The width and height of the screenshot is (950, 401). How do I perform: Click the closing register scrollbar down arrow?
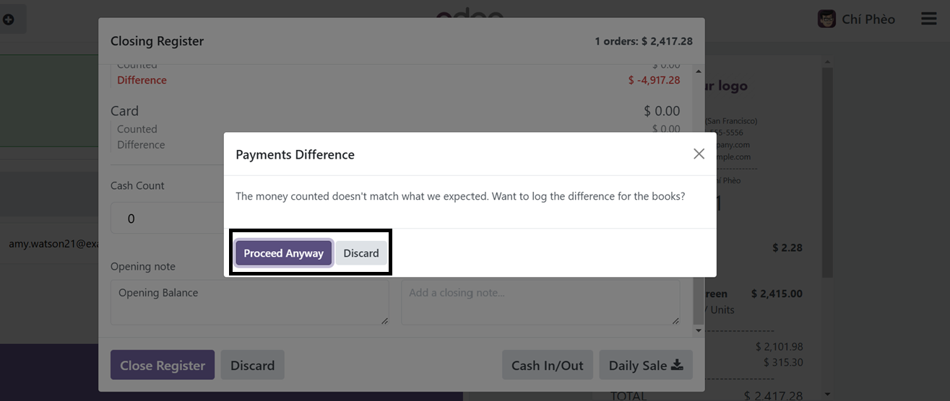698,330
